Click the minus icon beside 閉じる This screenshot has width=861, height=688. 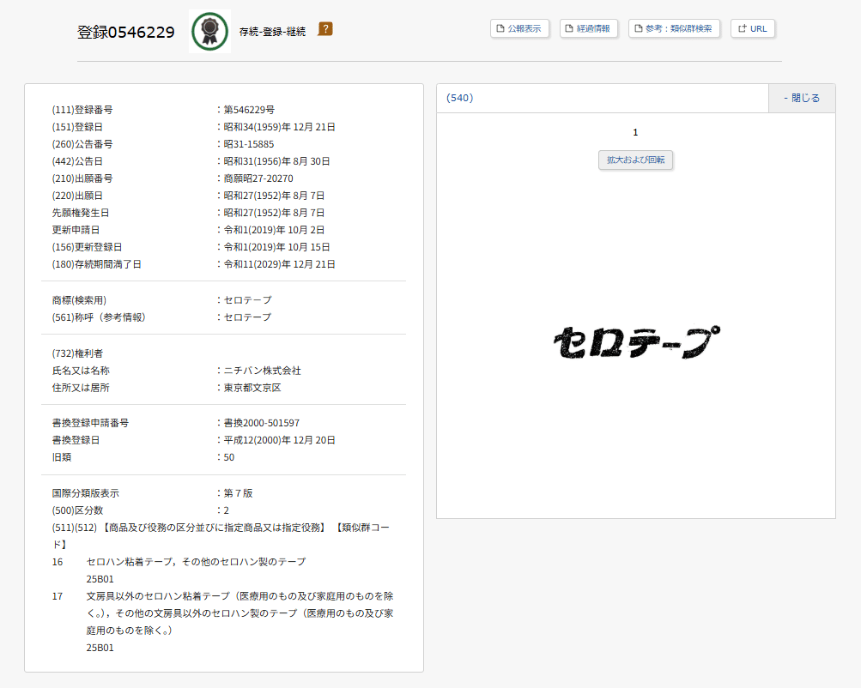786,98
